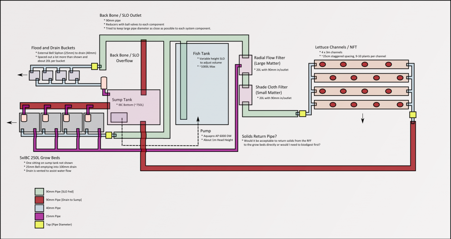Click the down arrow below the lettuce channels
The height and width of the screenshot is (239, 451).
tap(363, 118)
